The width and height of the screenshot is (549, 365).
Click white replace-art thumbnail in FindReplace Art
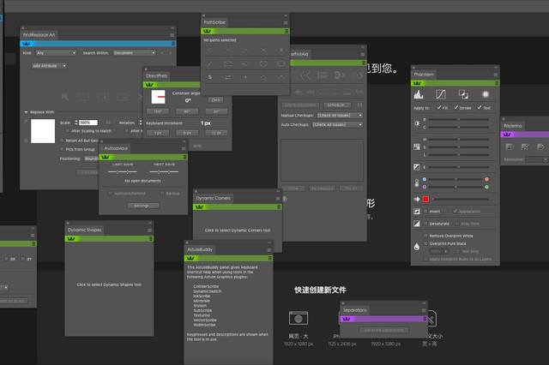43,131
